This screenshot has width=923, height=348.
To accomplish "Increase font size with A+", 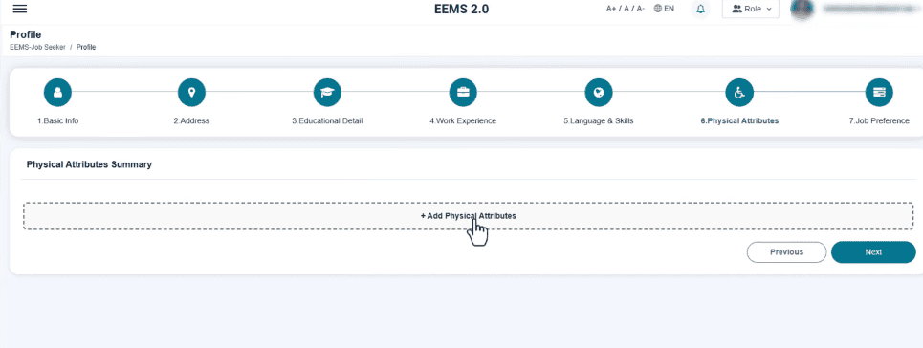I will point(610,9).
